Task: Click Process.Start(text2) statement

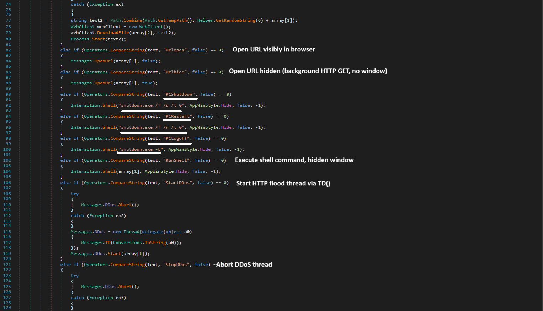Action: (x=99, y=39)
